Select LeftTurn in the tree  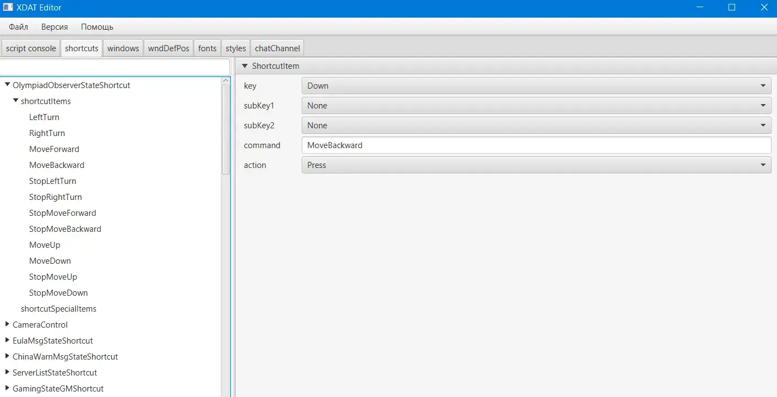(44, 117)
